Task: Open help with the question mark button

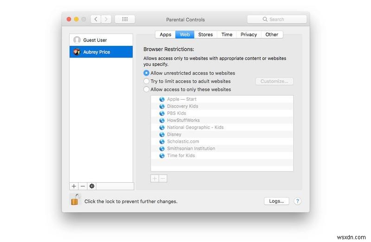Action: [x=297, y=201]
